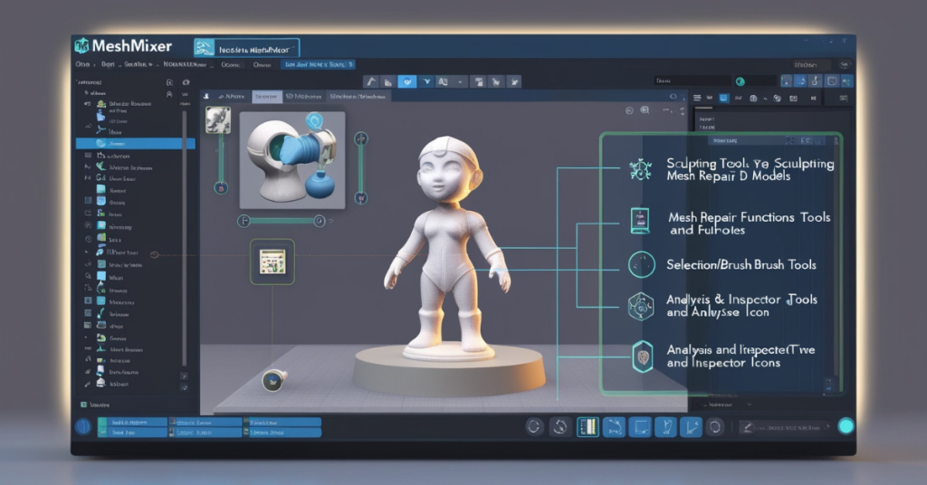Select the white figurine model in the viewport
Viewport: 927px width, 485px height.
[447, 246]
